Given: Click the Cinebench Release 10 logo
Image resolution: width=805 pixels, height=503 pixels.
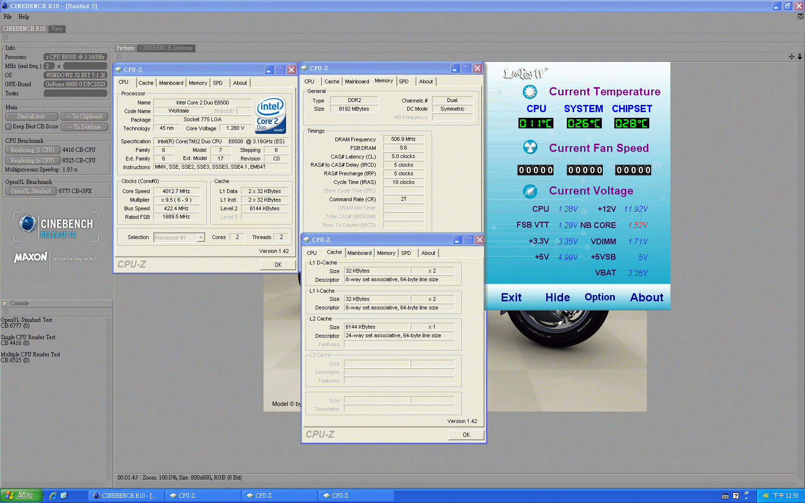Looking at the screenshot, I should 56,227.
